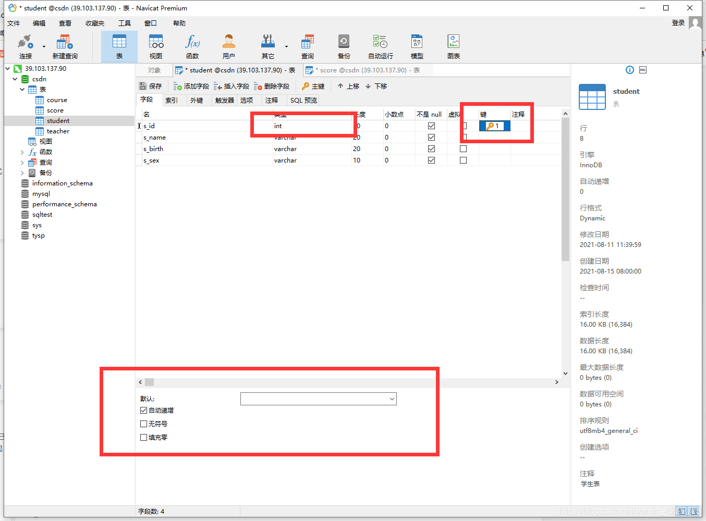The height and width of the screenshot is (521, 706).
Task: Click the 添加字段 (Add Field) button
Action: point(191,86)
